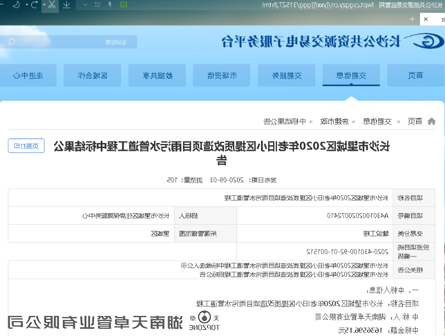Toggle night mode moon icon

pyautogui.click(x=17, y=5)
